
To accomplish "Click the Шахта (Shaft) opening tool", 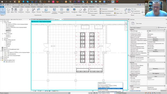I will tap(129, 10).
